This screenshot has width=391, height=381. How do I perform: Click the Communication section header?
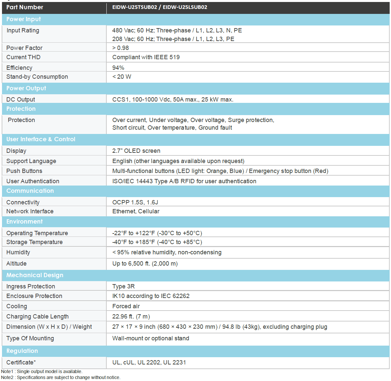point(30,191)
